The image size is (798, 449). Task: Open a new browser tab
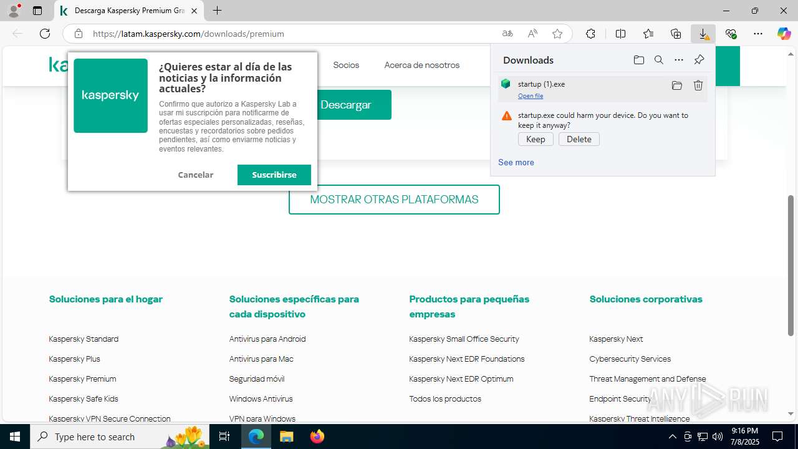click(x=217, y=11)
